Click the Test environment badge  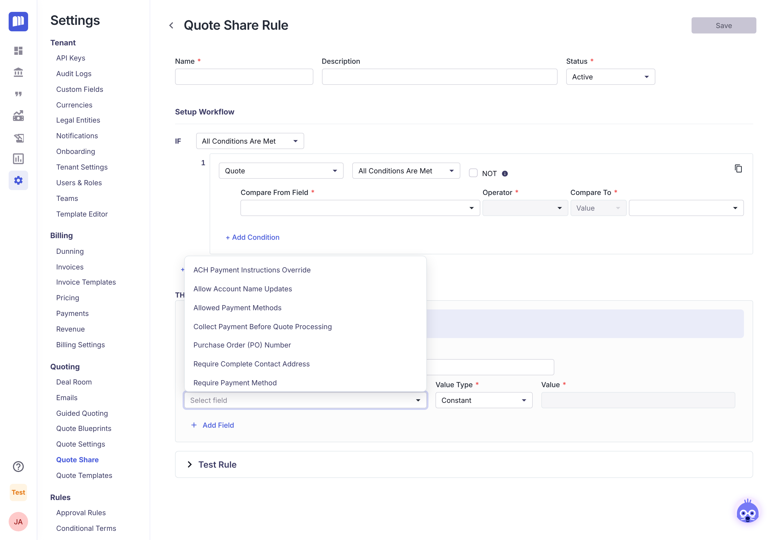pyautogui.click(x=18, y=492)
